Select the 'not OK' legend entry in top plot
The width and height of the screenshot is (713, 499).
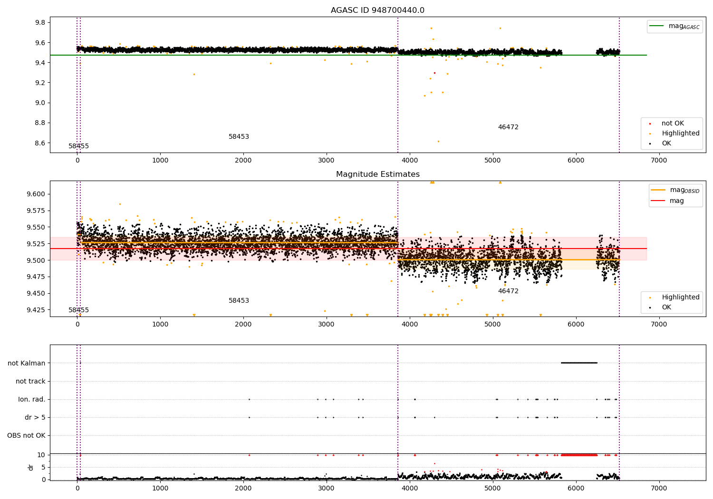(666, 124)
